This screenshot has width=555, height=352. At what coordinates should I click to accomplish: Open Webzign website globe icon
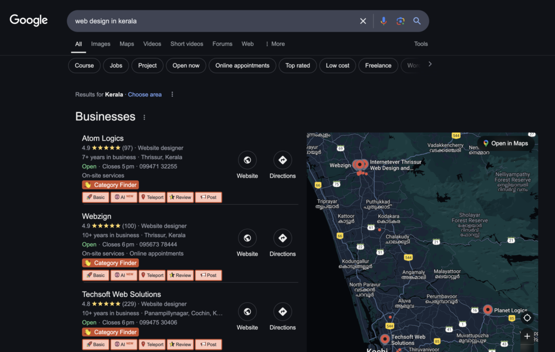pos(247,238)
